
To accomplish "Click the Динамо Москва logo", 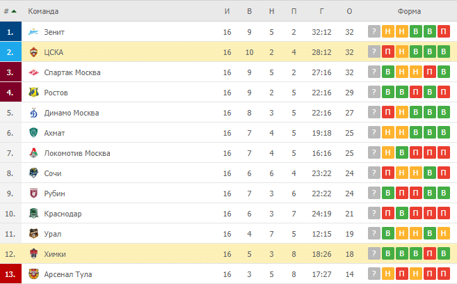I will point(33,113).
